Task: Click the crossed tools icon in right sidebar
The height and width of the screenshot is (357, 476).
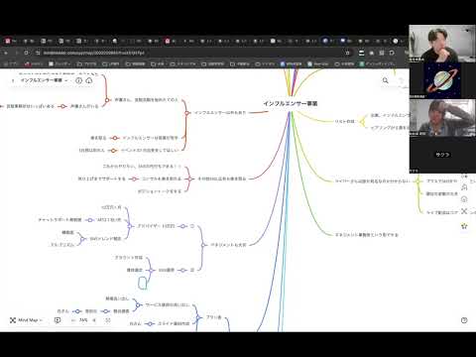Action: (464, 211)
